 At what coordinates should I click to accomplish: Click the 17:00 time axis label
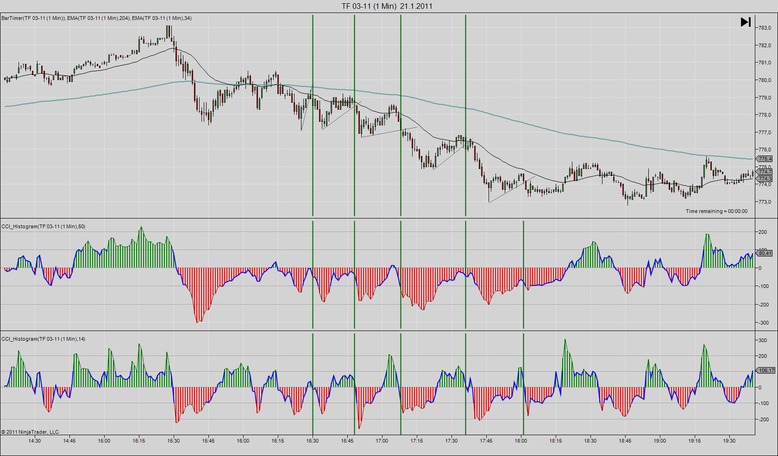382,441
